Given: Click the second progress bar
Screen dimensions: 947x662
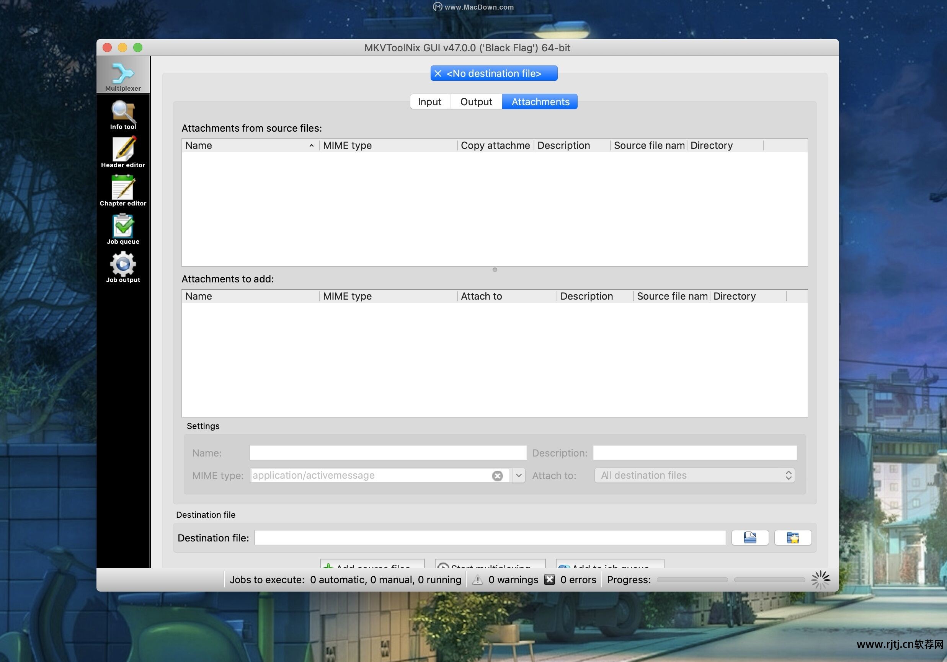Looking at the screenshot, I should pos(770,580).
